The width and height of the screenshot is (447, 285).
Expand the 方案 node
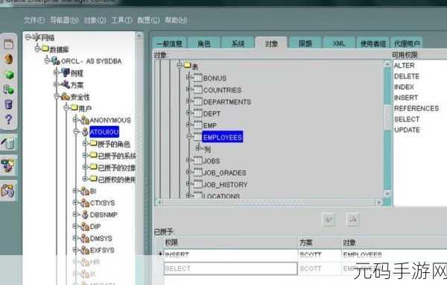tap(57, 84)
